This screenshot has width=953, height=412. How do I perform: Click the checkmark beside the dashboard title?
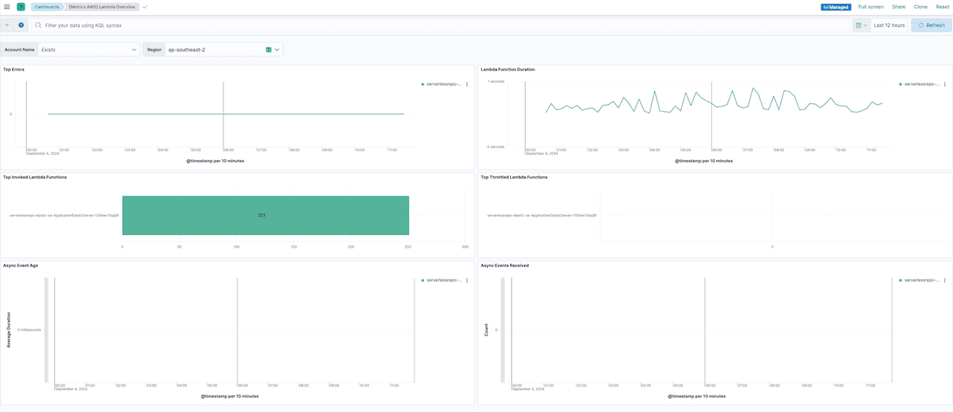tap(145, 7)
